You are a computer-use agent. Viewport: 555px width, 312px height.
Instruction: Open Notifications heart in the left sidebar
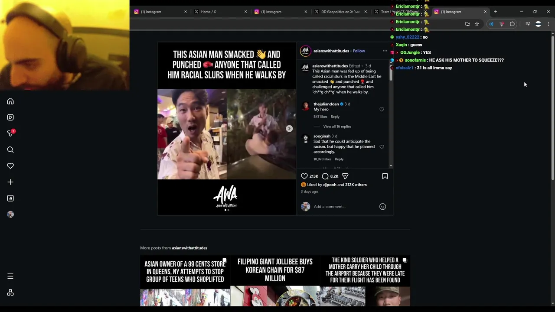click(x=10, y=166)
